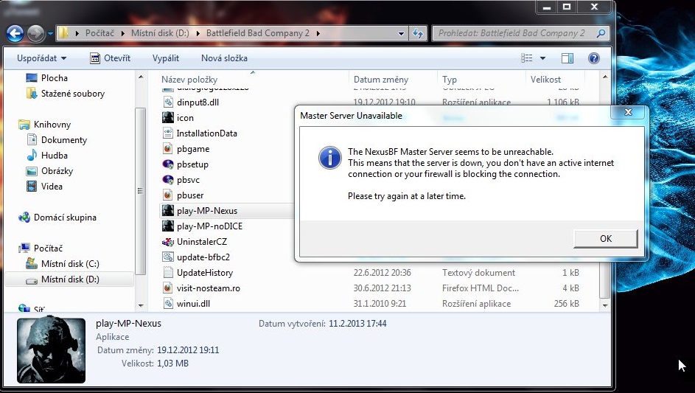Click Otevřít in the toolbar

pos(110,58)
